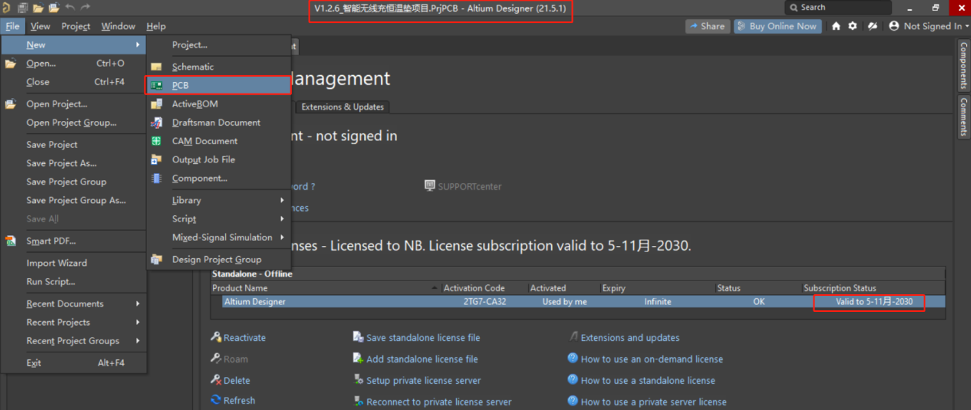Select the Altium Designer license row
This screenshot has width=971, height=410.
[583, 302]
